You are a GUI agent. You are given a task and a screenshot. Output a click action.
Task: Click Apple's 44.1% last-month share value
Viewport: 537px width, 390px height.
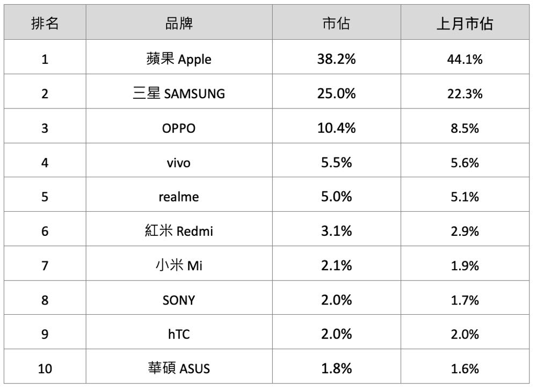465,59
